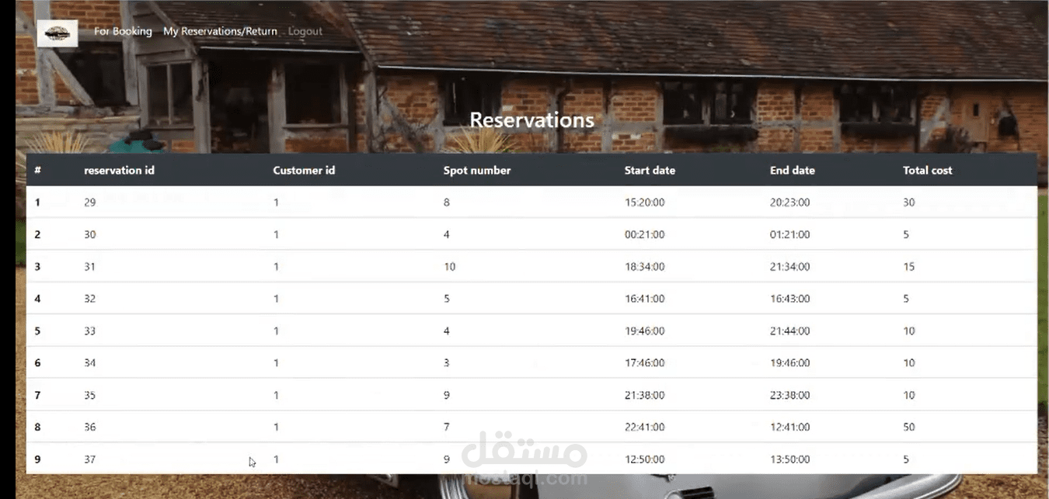Click the site logo in the navbar
The height and width of the screenshot is (499, 1049).
[58, 33]
